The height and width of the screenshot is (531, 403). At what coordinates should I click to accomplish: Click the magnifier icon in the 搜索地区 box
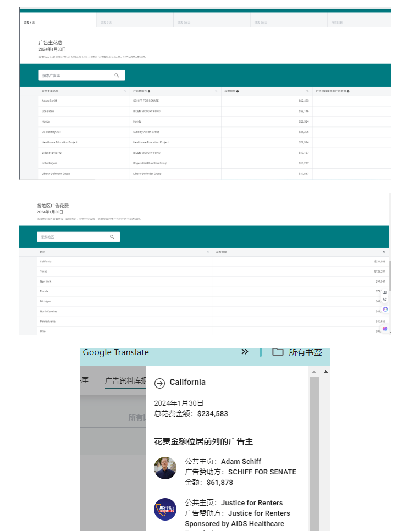coord(112,237)
